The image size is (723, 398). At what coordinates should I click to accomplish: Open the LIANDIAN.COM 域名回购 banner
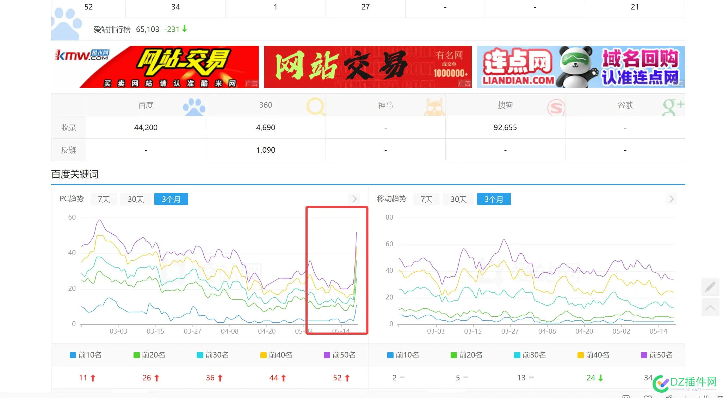581,67
